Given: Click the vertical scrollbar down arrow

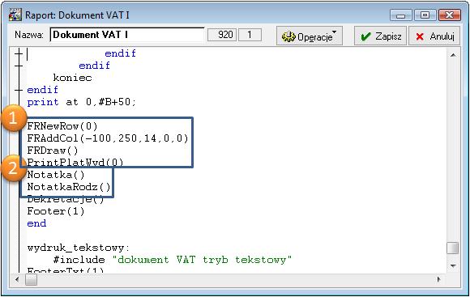Looking at the screenshot, I should pyautogui.click(x=453, y=265).
